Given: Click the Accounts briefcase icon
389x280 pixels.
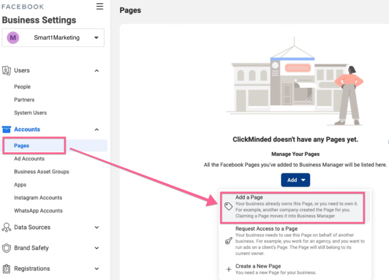Looking at the screenshot, I should point(6,129).
